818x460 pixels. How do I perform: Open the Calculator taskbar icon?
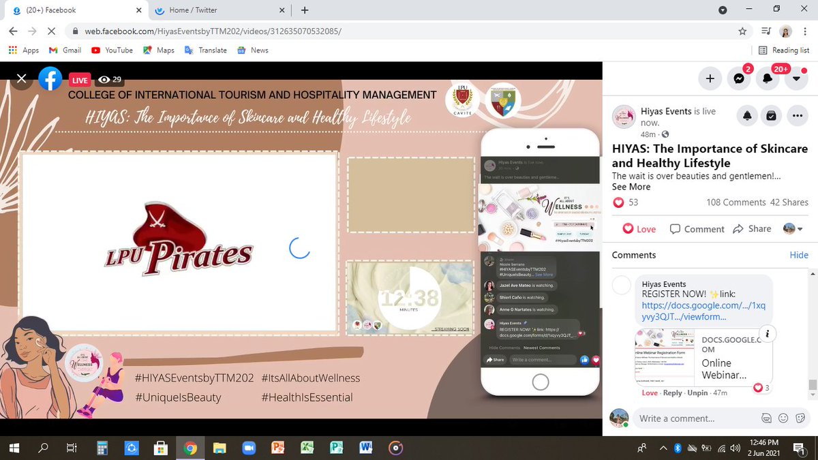(102, 448)
